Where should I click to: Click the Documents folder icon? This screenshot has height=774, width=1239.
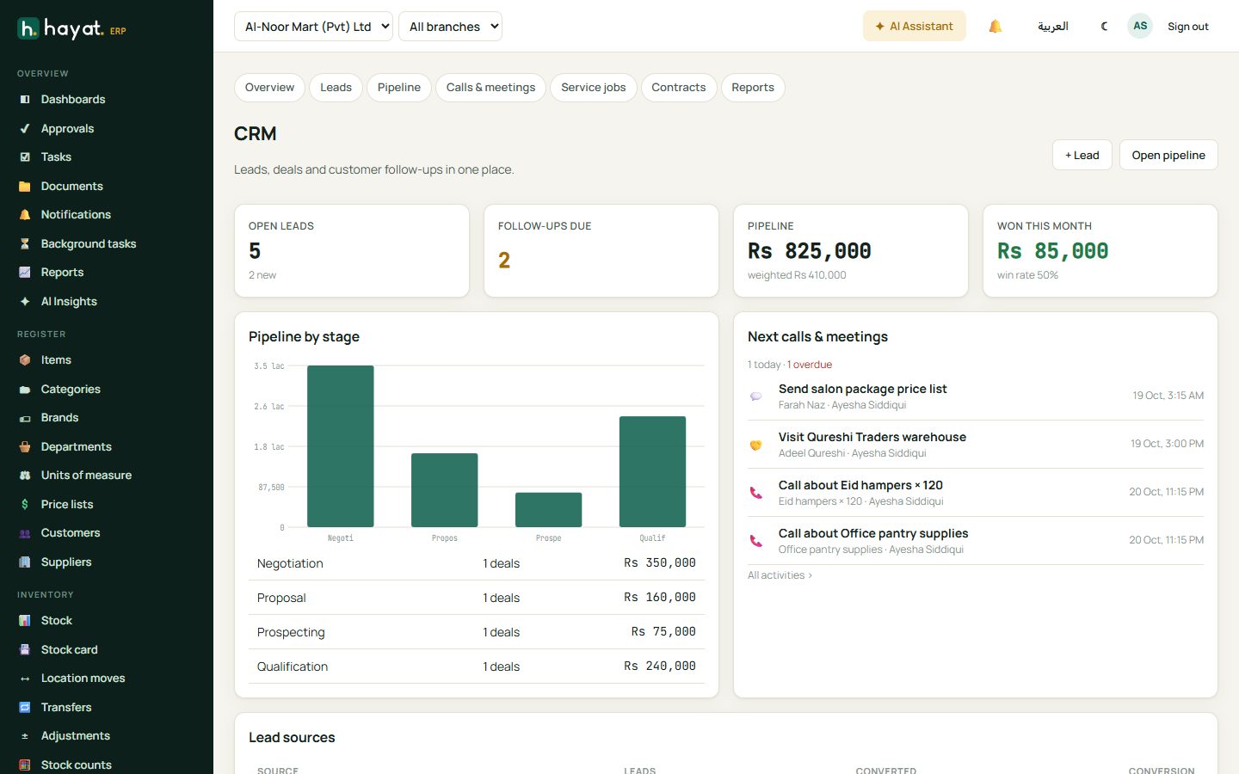click(25, 187)
